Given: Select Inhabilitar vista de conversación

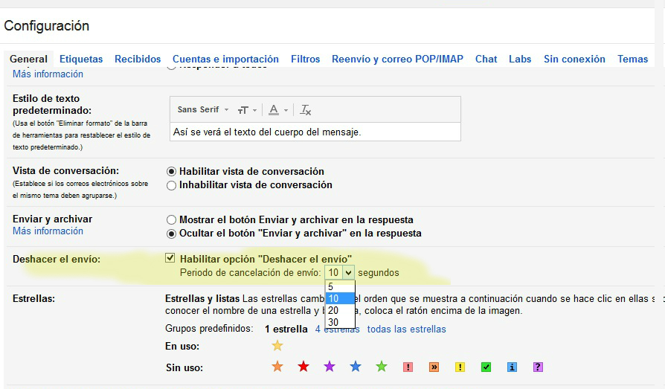Looking at the screenshot, I should click(x=172, y=185).
